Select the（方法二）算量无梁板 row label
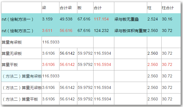Screen dimensions: 183x107 click(x=22, y=88)
